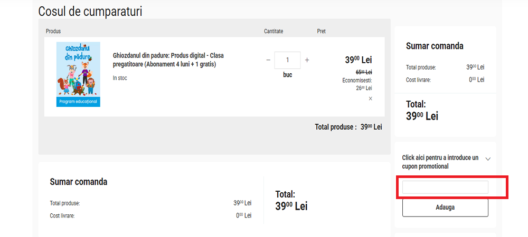Click the Sumar comanda heading in sidebar
The image size is (528, 237).
click(x=435, y=46)
